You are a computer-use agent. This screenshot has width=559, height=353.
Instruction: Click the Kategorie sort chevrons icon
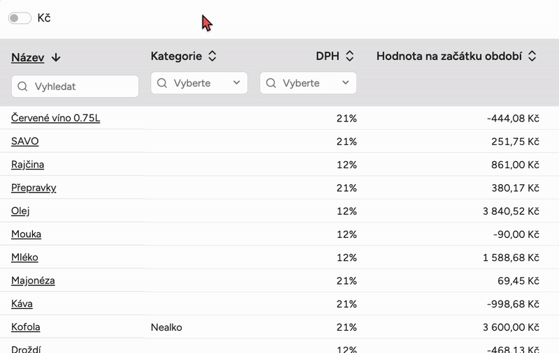click(212, 57)
